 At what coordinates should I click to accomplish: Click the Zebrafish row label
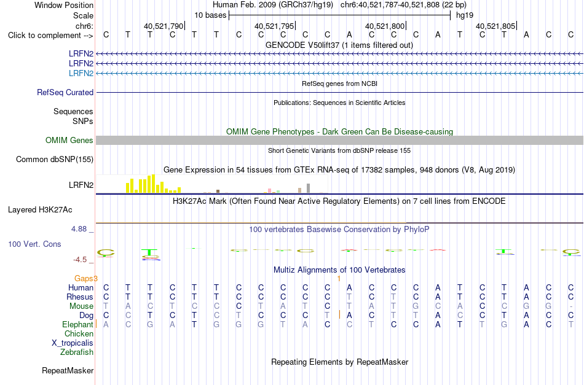click(77, 352)
